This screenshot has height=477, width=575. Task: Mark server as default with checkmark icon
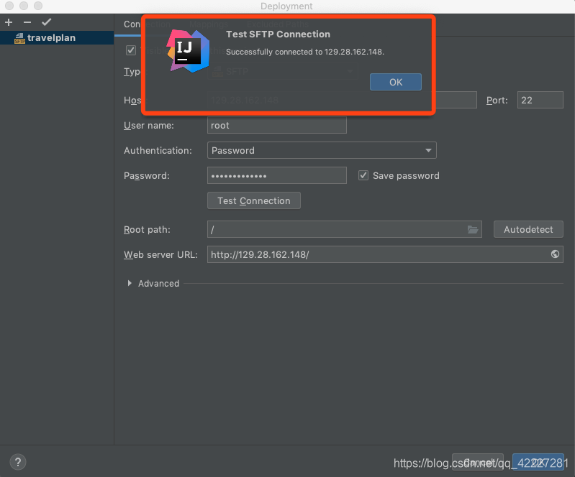(46, 22)
